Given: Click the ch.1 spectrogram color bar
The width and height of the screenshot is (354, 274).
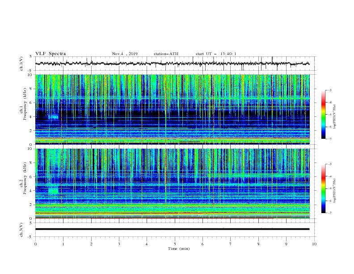Looking at the screenshot, I should point(323,115).
